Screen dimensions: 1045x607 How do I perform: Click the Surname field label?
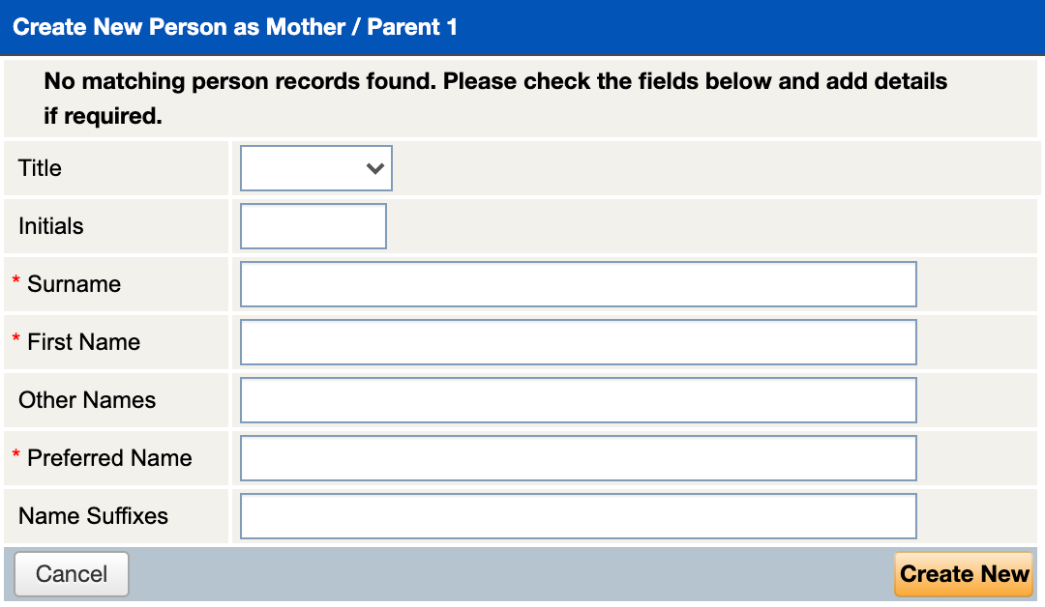tap(75, 283)
